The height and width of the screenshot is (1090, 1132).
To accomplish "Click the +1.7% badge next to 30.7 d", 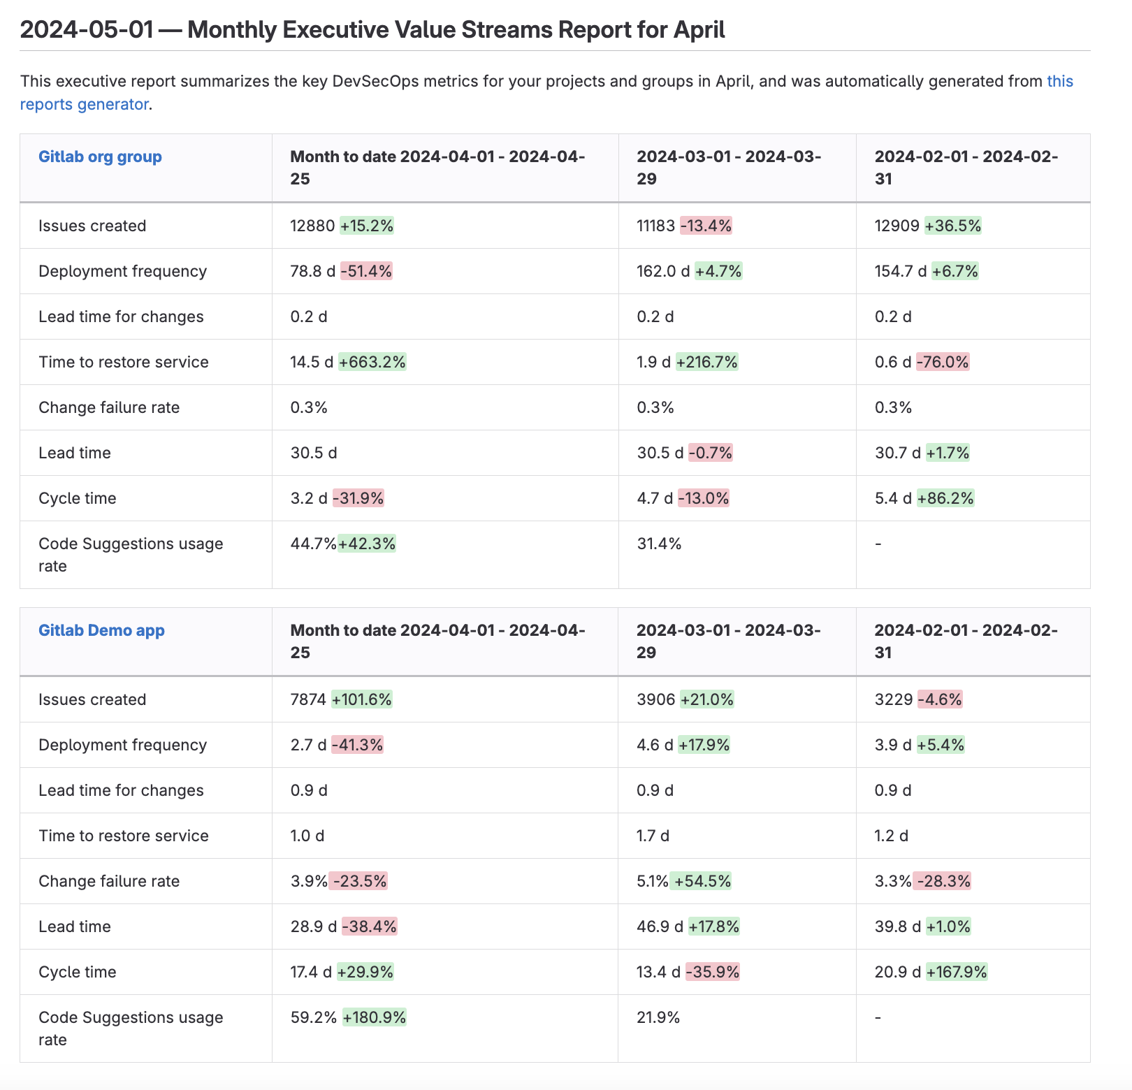I will [948, 453].
